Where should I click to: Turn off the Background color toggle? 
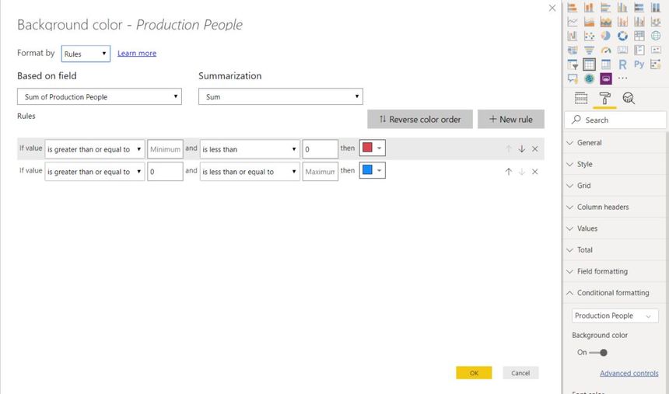coord(597,353)
